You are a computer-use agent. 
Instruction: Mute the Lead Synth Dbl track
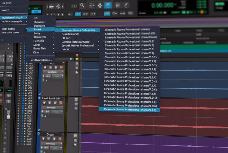point(60,103)
